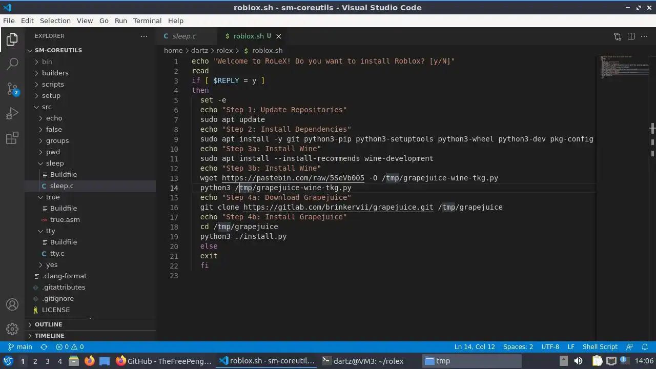The width and height of the screenshot is (656, 369).
Task: Click the Synchronize Changes status icon
Action: [44, 347]
